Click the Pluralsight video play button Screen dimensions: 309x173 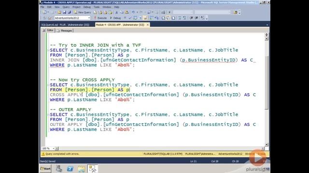click(258, 158)
